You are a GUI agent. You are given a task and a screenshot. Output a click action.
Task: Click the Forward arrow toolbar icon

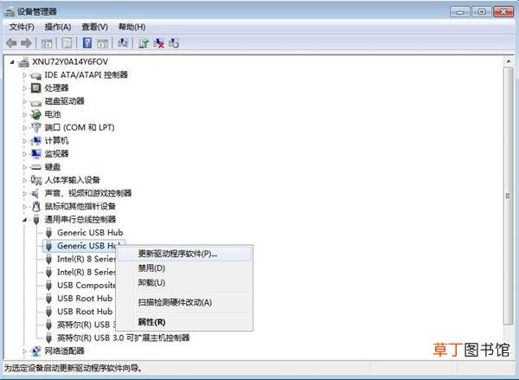(26, 43)
